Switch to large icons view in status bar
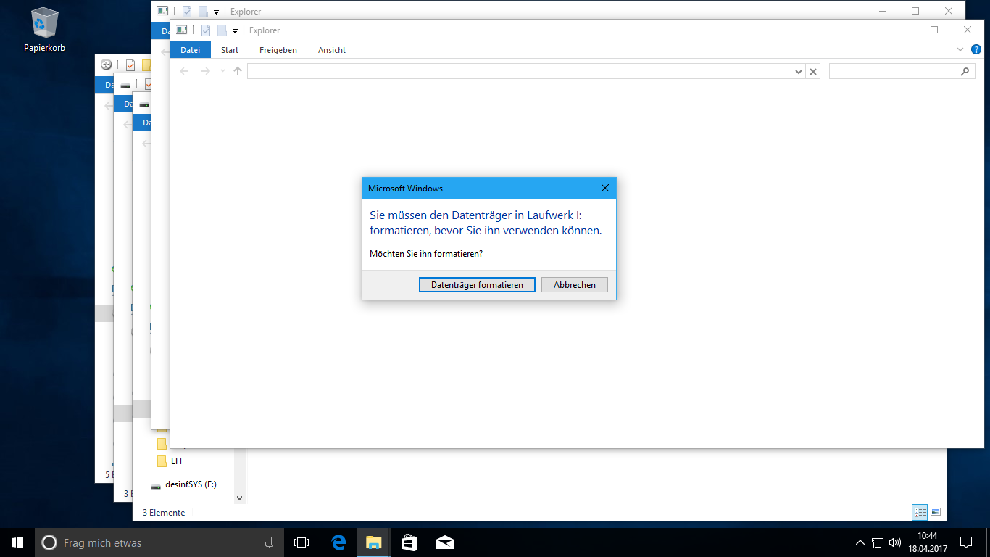 tap(936, 512)
